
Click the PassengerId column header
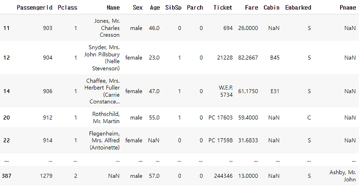point(35,8)
